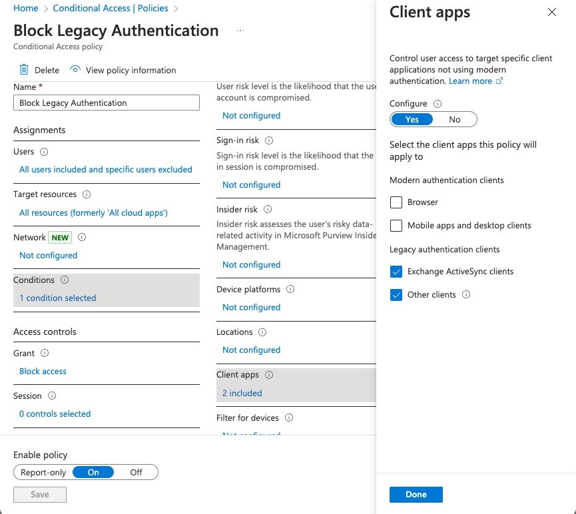576x514 pixels.
Task: Go to Home breadcrumb
Action: point(26,8)
